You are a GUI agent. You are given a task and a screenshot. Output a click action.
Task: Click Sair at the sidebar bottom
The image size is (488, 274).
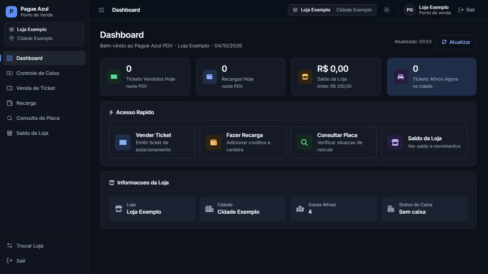[44, 261]
